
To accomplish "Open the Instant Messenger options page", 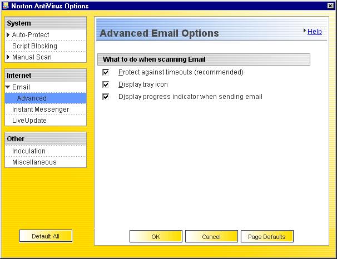I will click(x=41, y=109).
